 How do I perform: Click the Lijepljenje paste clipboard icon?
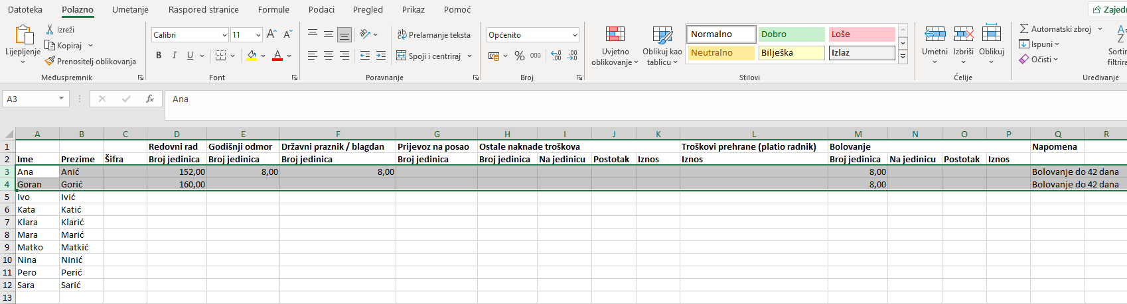click(x=23, y=34)
